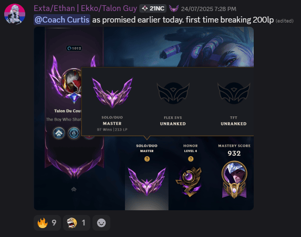Open the Mastery Score champion crest
The width and height of the screenshot is (301, 237).
tap(234, 179)
